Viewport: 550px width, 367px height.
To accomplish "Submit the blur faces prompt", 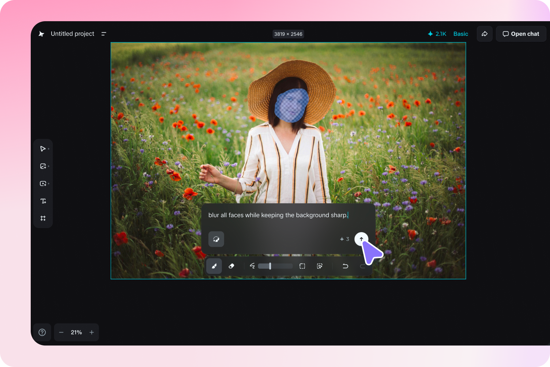I will tap(361, 239).
